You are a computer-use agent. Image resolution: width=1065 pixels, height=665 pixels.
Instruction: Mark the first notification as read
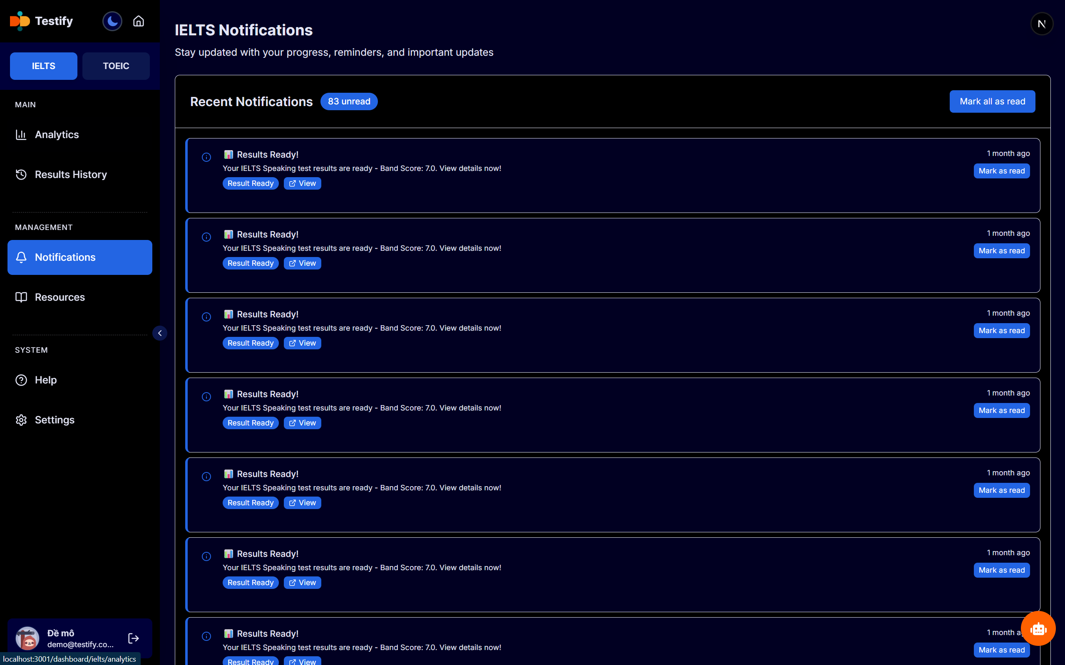[1001, 171]
